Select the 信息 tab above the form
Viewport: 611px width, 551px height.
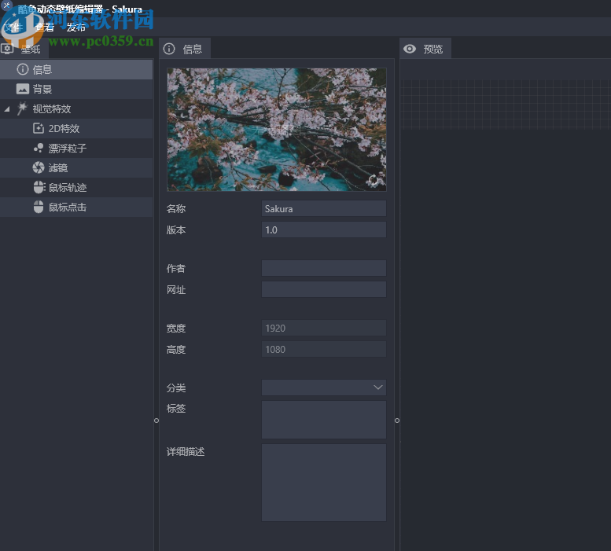tap(185, 49)
